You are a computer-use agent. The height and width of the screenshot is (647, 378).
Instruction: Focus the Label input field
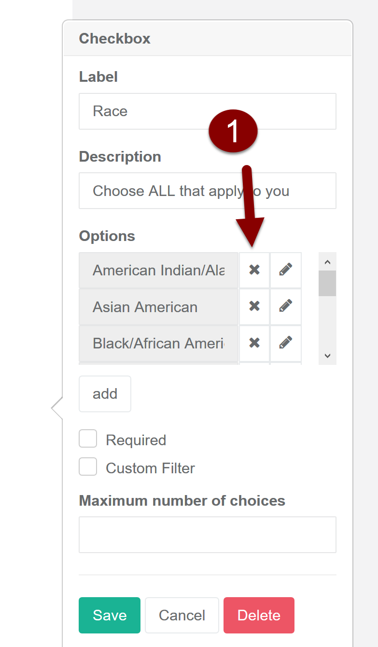point(208,111)
